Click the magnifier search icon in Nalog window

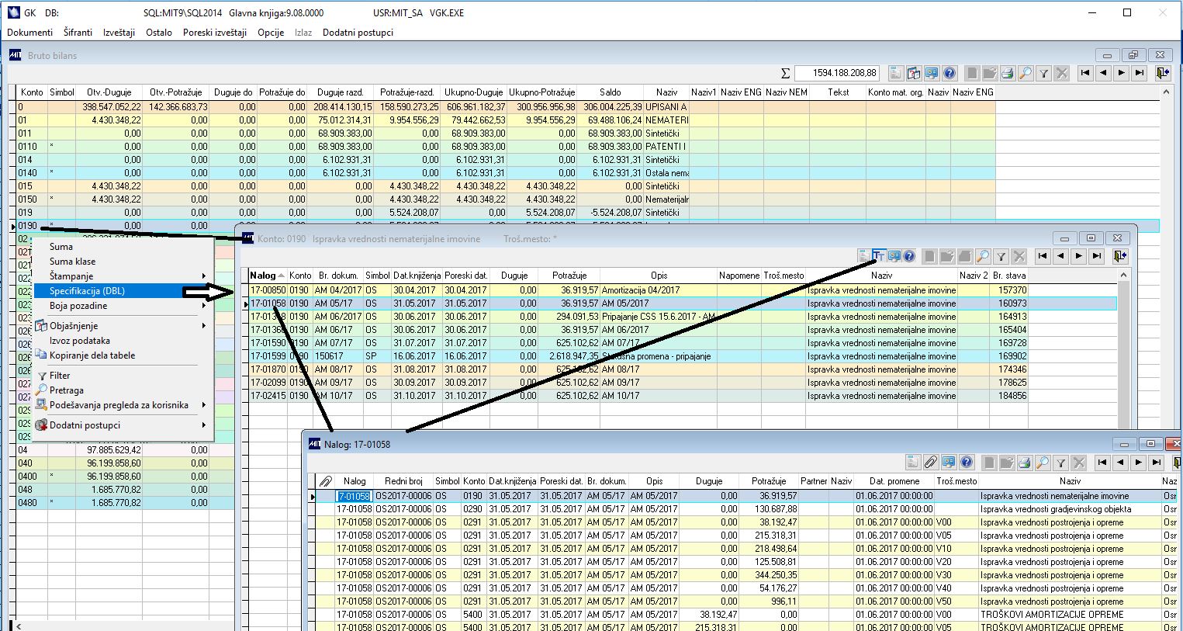pos(1043,462)
